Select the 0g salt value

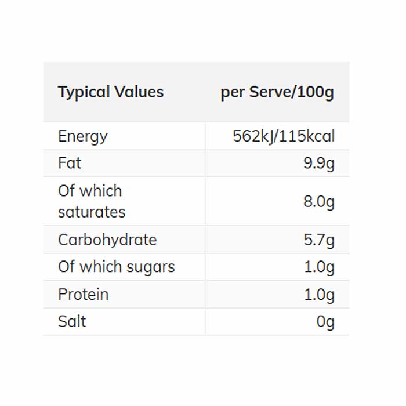(325, 322)
